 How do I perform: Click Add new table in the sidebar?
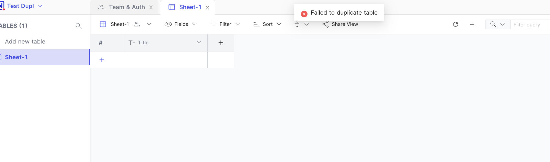click(x=25, y=41)
